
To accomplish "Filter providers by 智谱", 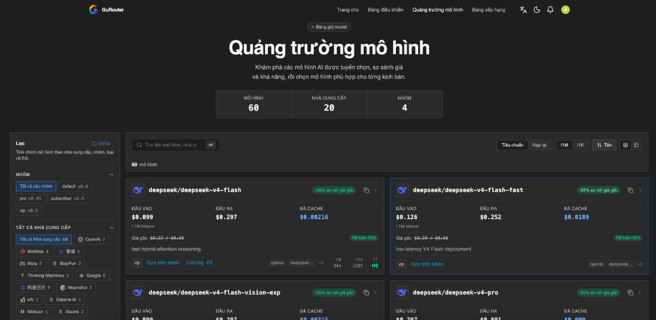I will click(70, 252).
